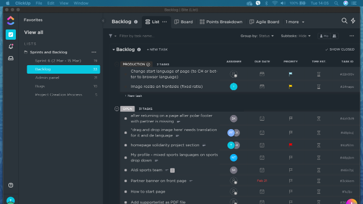Open the help question mark icon

tap(11, 185)
